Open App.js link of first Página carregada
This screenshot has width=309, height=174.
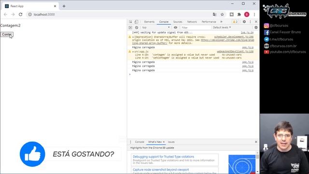248,47
